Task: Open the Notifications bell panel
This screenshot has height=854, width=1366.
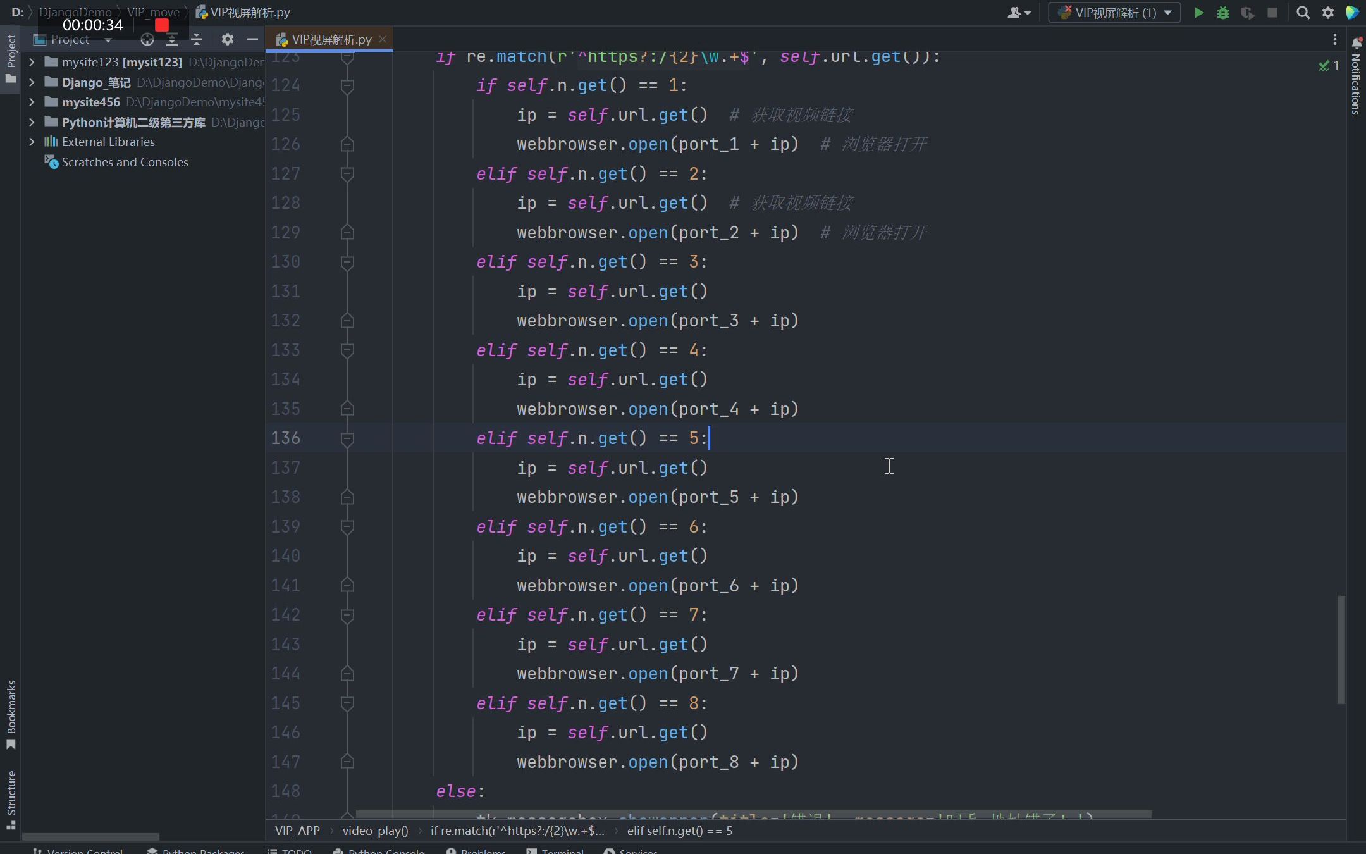Action: (x=1357, y=43)
